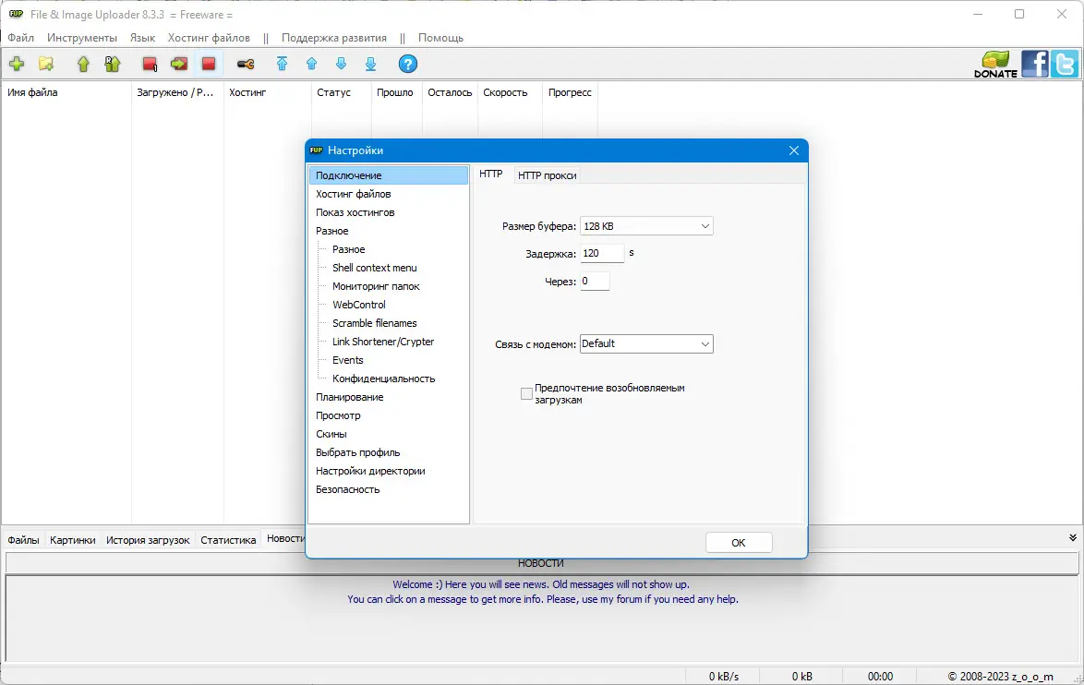Switch to the Файлы bottom tab
Viewport: 1084px width, 685px height.
(23, 540)
